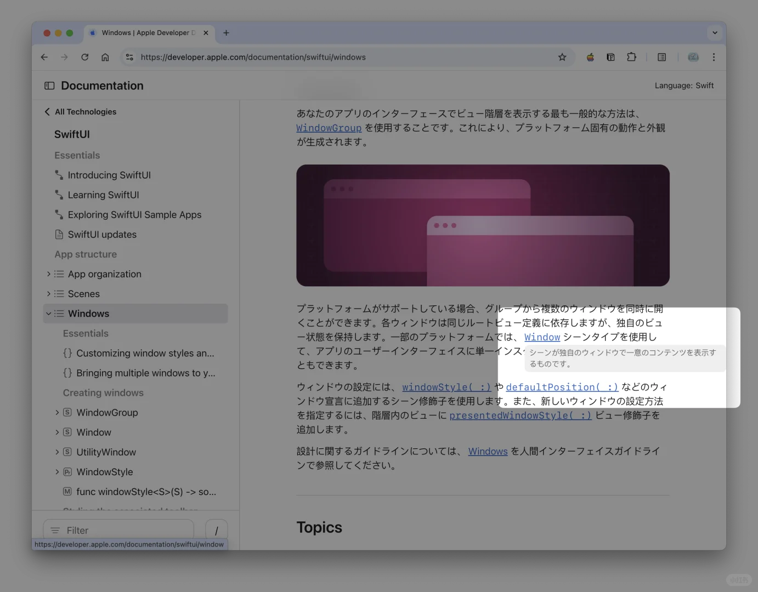
Task: Toggle the documentation sidebar icon
Action: [49, 86]
